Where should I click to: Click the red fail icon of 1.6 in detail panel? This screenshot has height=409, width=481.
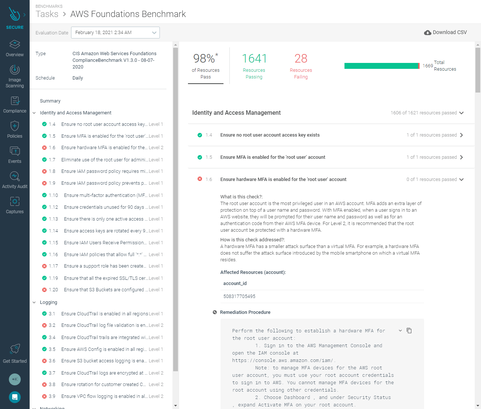tap(200, 179)
